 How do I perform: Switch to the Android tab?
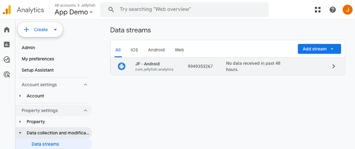click(156, 50)
